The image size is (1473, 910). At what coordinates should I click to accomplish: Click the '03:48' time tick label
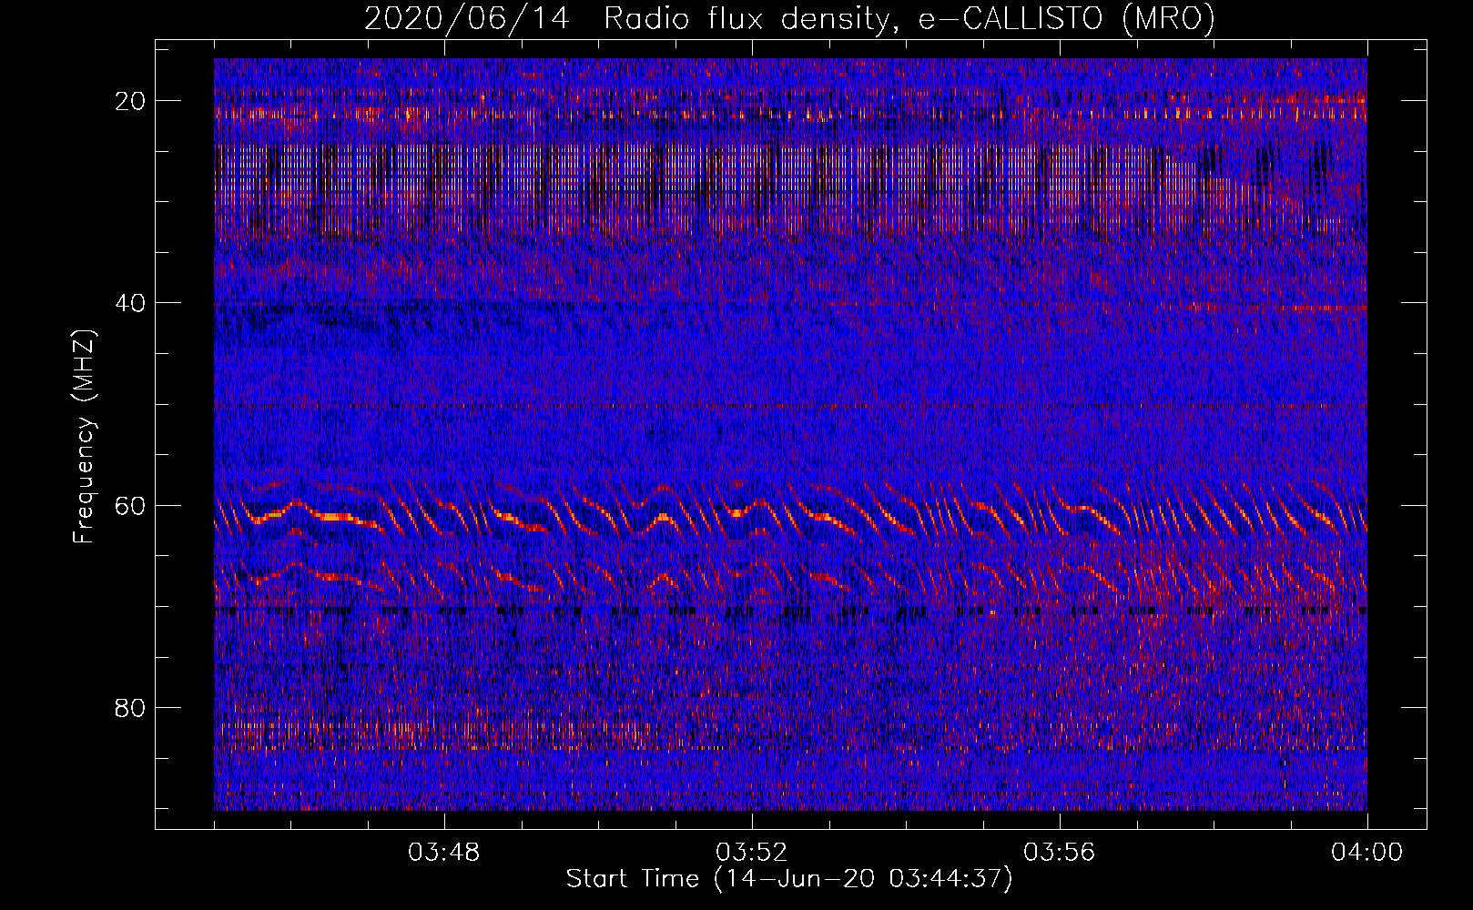point(444,853)
